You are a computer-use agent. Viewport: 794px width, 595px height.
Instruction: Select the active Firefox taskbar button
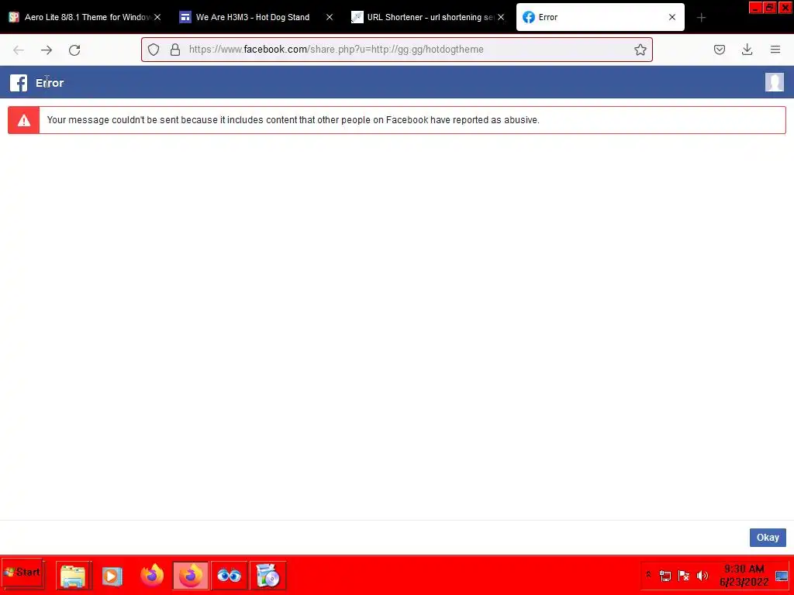tap(191, 576)
